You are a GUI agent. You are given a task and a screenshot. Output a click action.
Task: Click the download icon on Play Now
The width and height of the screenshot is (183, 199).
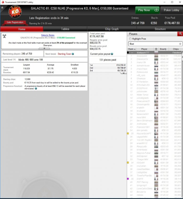[x=156, y=10]
